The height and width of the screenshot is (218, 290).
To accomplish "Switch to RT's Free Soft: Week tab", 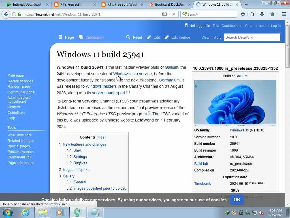I will click(x=121, y=5).
